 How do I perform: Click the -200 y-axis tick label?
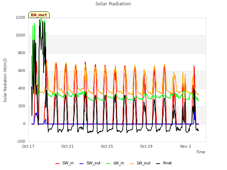(21, 141)
